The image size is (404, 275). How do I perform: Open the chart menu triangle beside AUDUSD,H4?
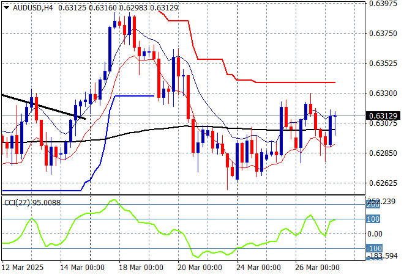click(7, 8)
